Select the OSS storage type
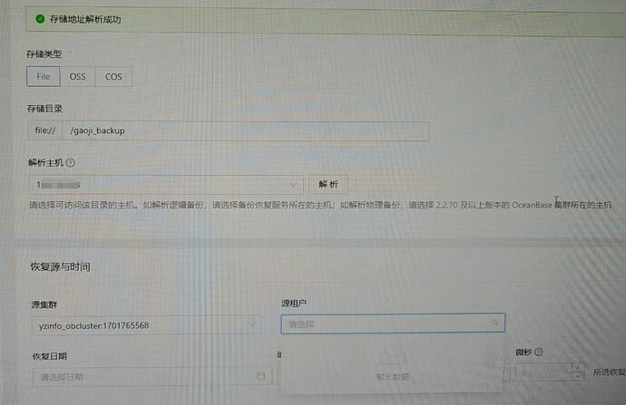The height and width of the screenshot is (405, 626). point(77,76)
